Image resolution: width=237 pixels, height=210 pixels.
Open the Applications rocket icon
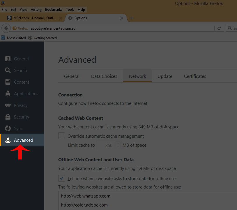8,94
